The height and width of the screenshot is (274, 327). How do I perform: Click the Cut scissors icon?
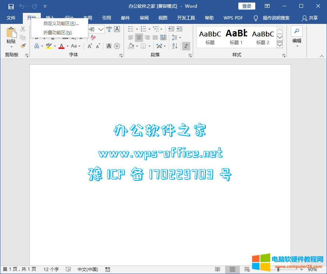(x=22, y=28)
